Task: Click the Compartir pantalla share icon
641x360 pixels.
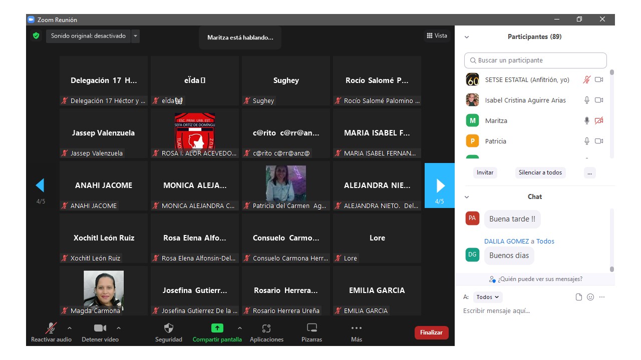Action: (x=217, y=328)
